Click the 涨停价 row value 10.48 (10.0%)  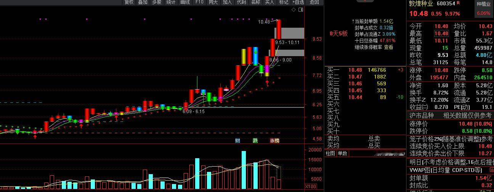[x=475, y=124]
